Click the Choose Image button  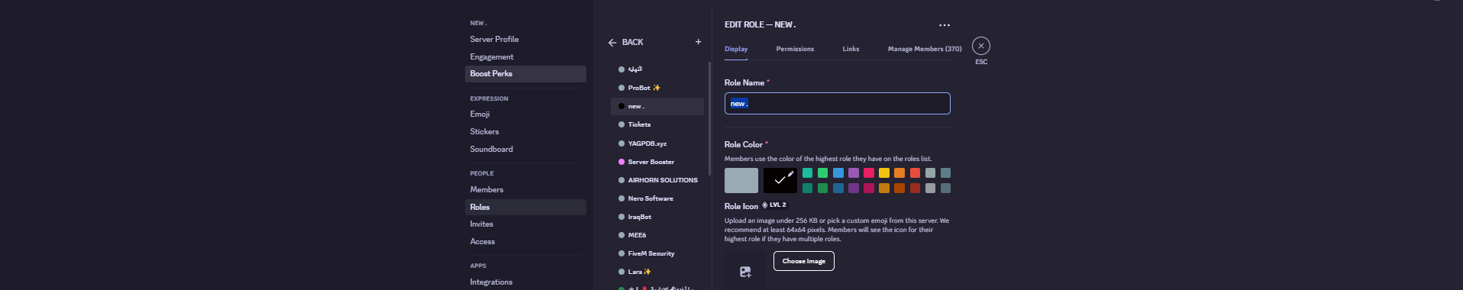pos(804,261)
